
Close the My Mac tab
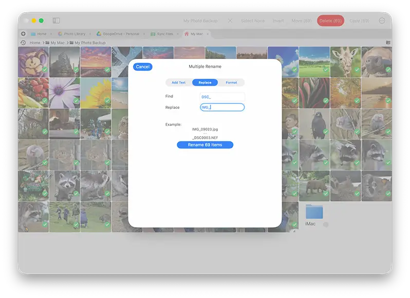pos(208,34)
